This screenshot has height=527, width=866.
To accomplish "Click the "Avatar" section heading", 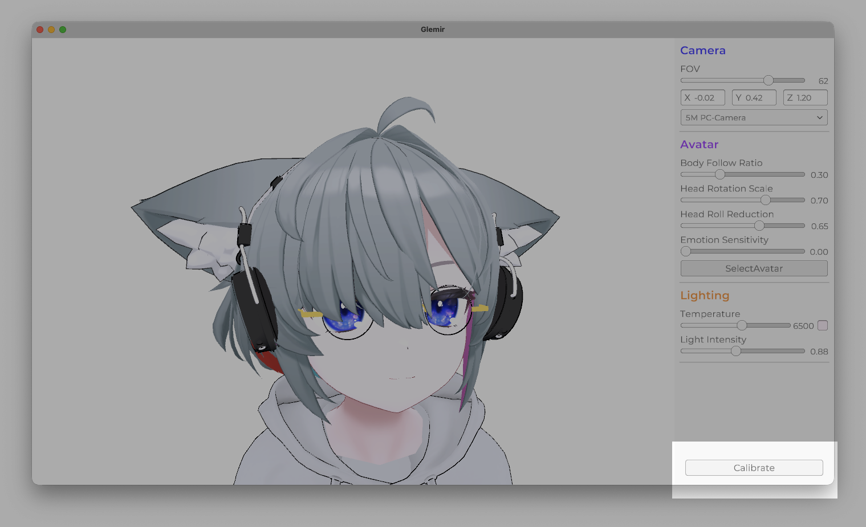I will click(x=700, y=144).
